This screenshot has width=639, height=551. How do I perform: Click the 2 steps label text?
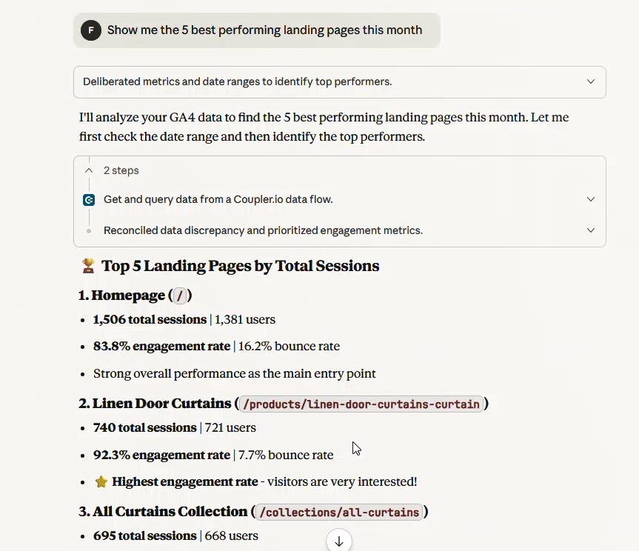(121, 170)
